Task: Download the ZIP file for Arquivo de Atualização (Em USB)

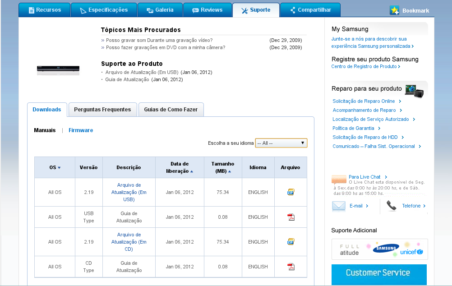Action: click(291, 192)
